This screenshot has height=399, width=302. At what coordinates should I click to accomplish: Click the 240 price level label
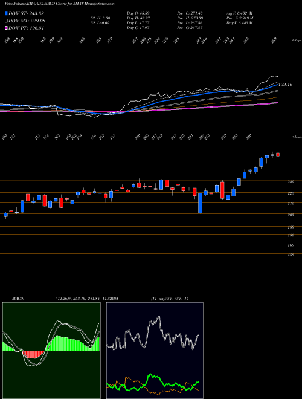(x=291, y=182)
